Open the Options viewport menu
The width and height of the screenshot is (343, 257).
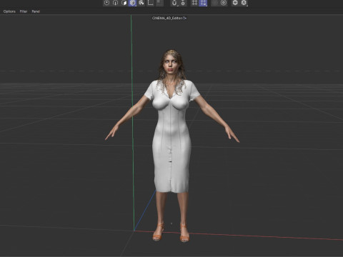point(9,11)
